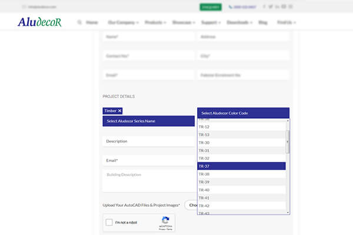The image size is (353, 235).
Task: Open the LinkedIn icon in top bar
Action: point(277,6)
